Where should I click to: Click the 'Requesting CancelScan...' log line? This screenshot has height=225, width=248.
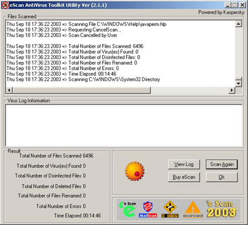tap(64, 30)
